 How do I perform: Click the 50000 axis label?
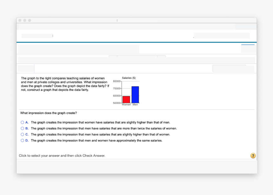pyautogui.click(x=117, y=103)
